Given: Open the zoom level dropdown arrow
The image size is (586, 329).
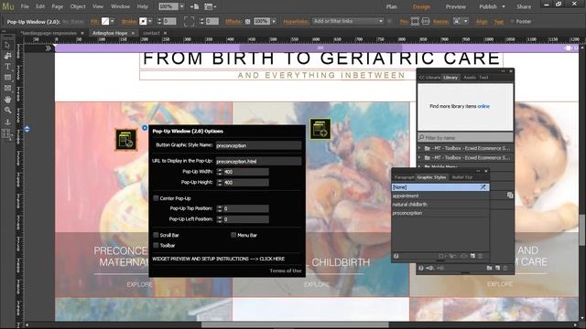Looking at the screenshot, I should 181,6.
